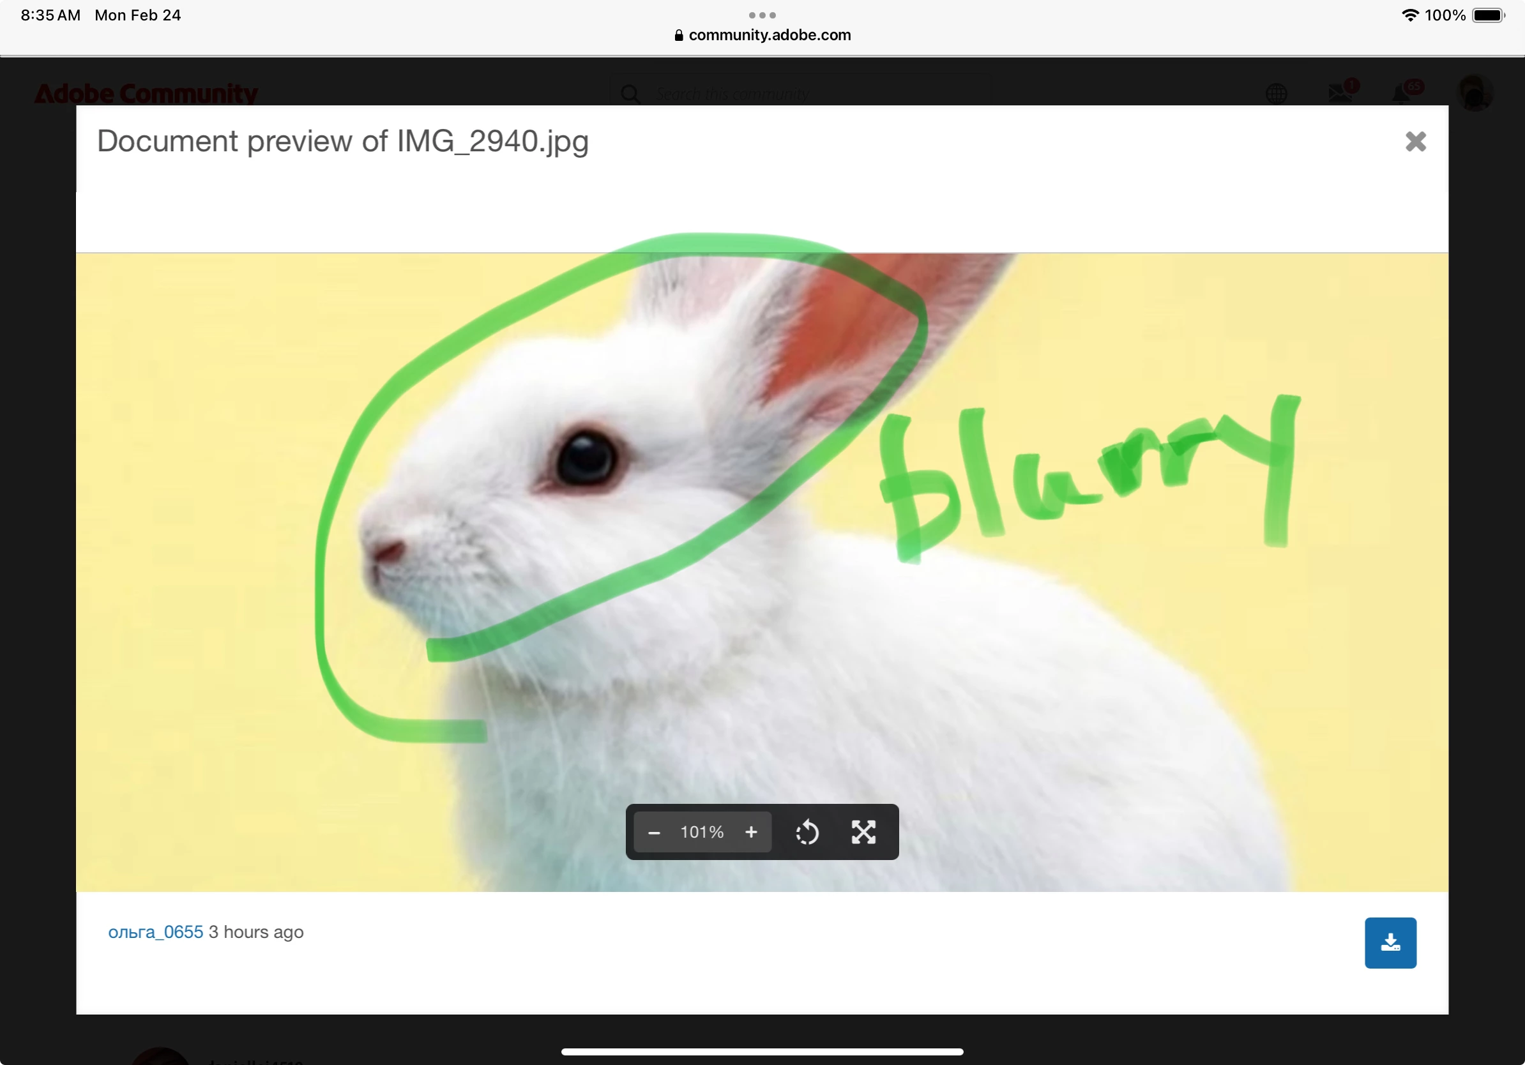Screen dimensions: 1525x1065
Task: Download the IMG_2940.jpg attachment
Action: (1390, 943)
